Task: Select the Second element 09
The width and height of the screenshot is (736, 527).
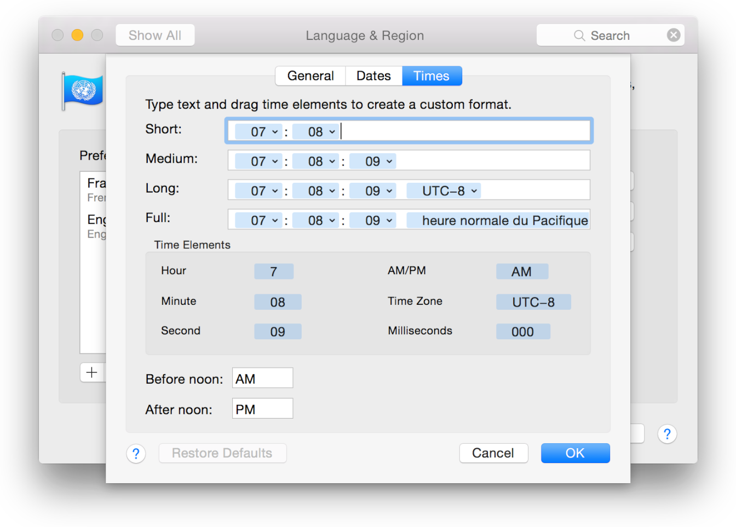Action: pos(278,331)
